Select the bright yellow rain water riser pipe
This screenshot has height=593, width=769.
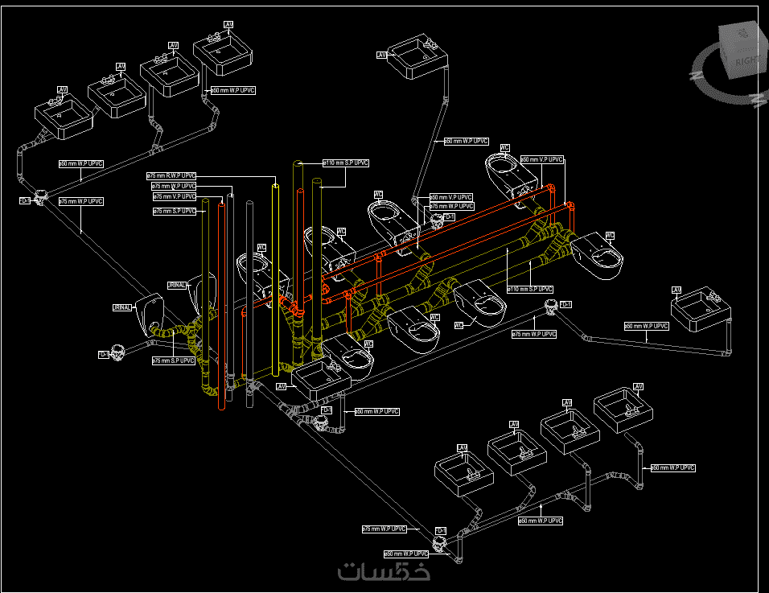click(x=276, y=279)
